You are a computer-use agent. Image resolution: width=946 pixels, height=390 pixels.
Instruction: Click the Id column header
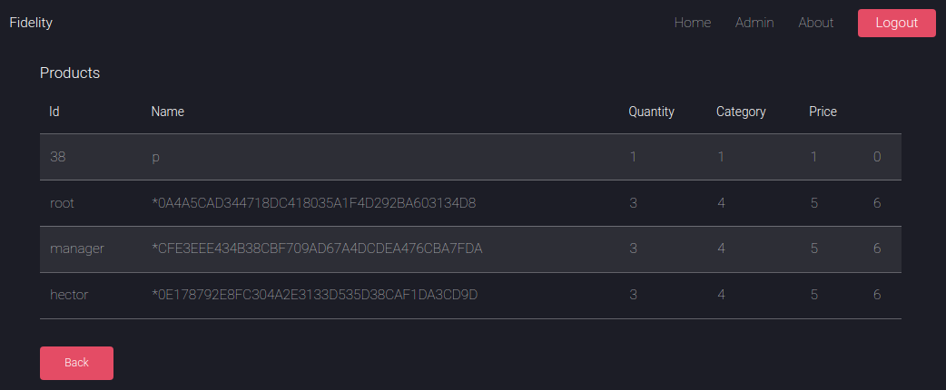54,112
